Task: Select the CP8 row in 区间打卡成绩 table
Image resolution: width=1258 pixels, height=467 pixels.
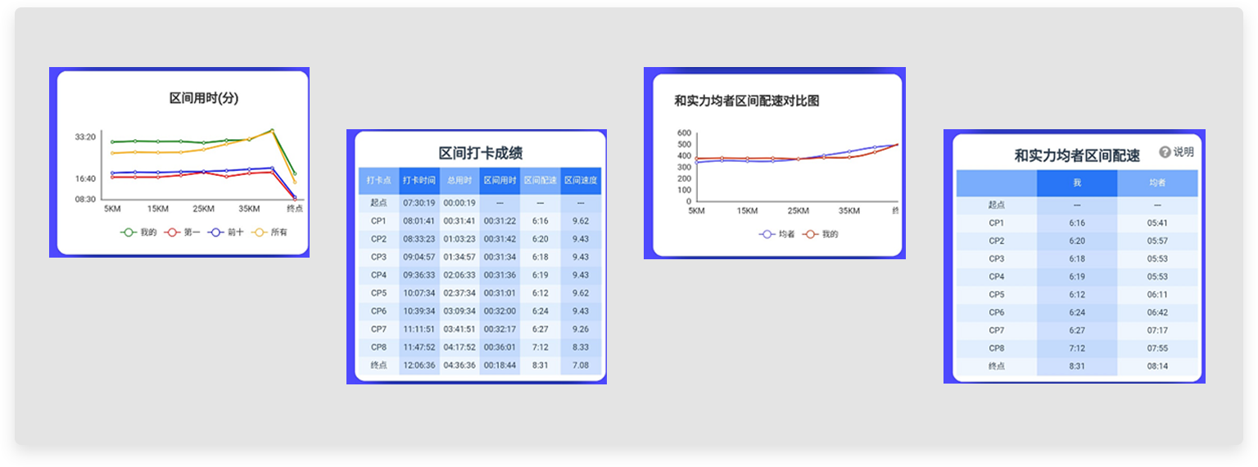Action: point(481,347)
